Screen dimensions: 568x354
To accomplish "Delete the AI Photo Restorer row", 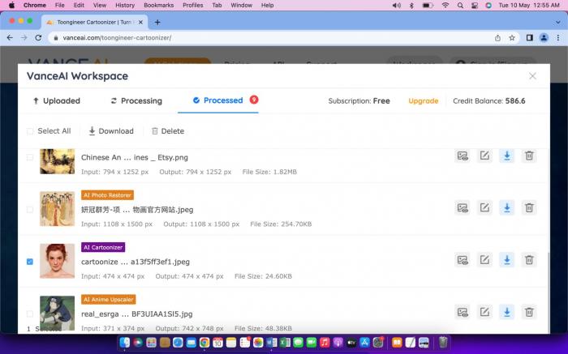I will coord(529,208).
